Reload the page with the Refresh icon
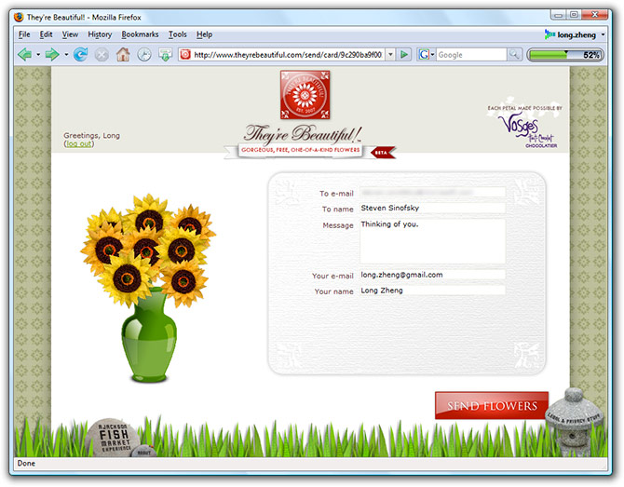624x487 pixels. pos(80,55)
